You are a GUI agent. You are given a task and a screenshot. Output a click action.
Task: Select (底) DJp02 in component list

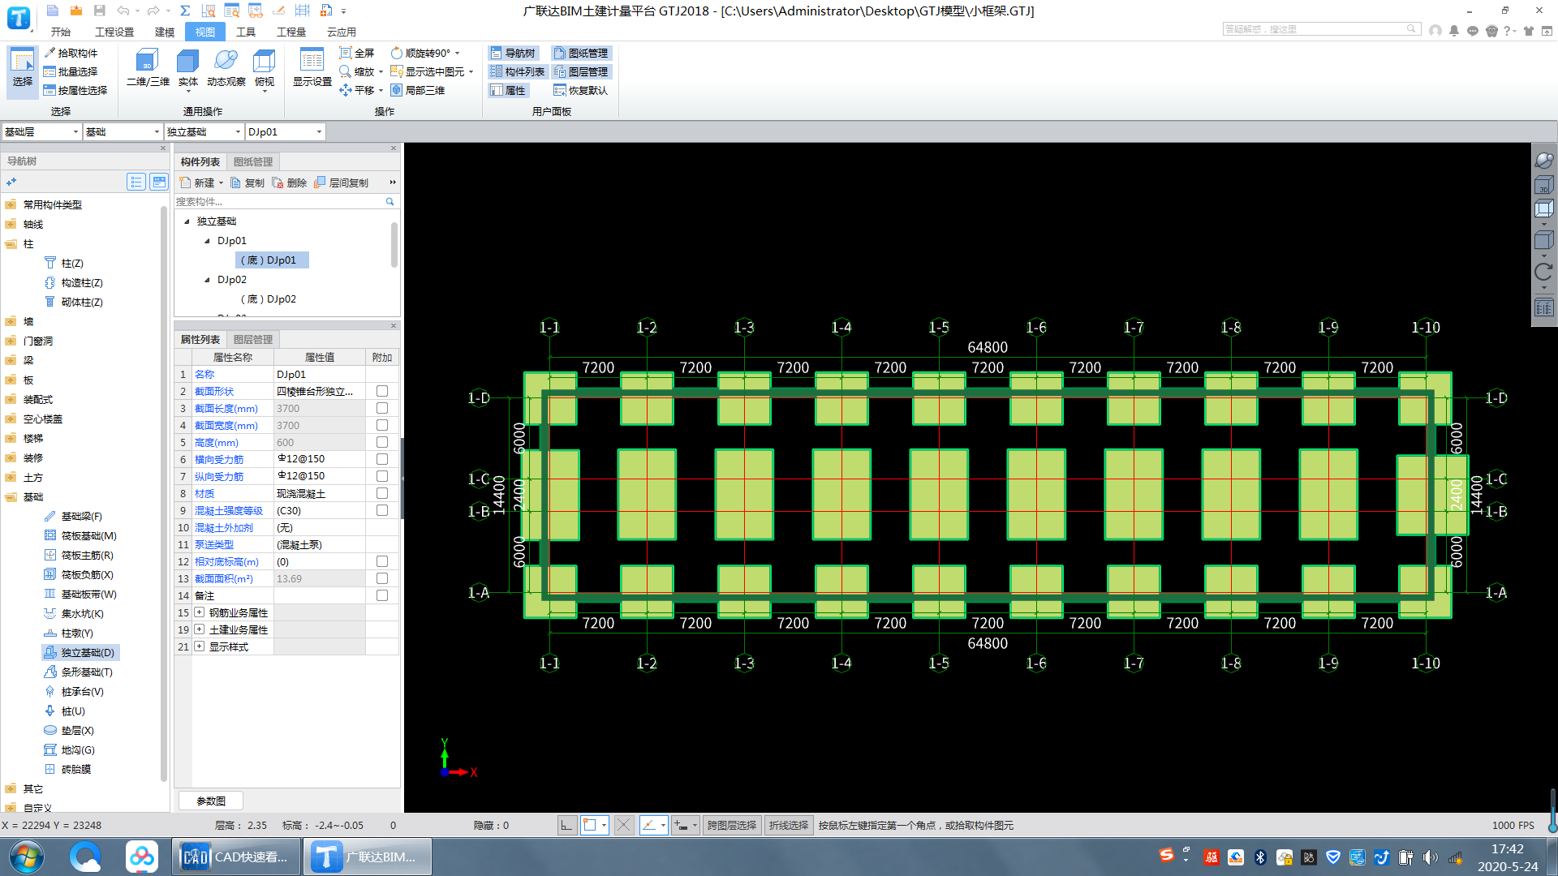[x=269, y=299]
